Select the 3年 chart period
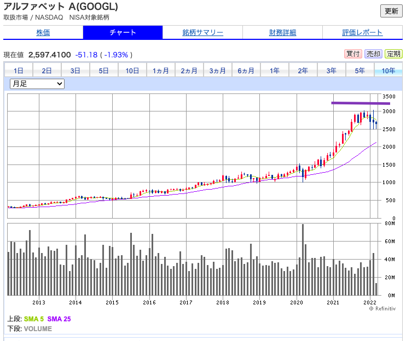 click(332, 70)
